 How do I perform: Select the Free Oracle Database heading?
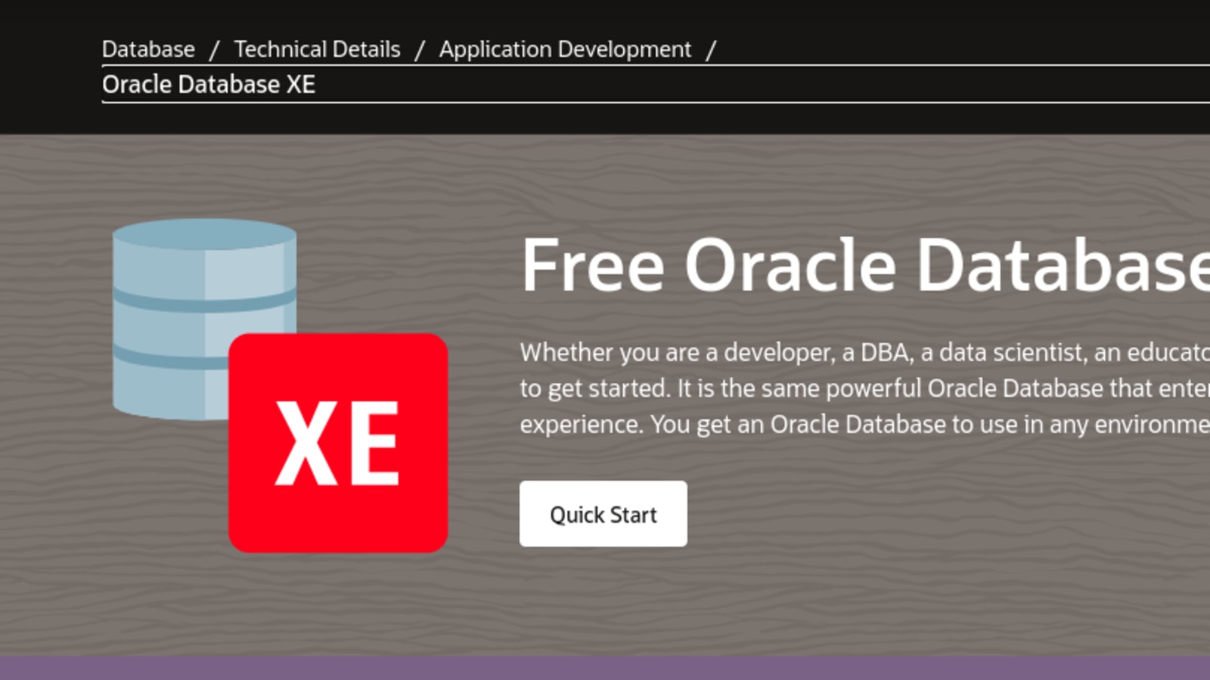(x=865, y=265)
